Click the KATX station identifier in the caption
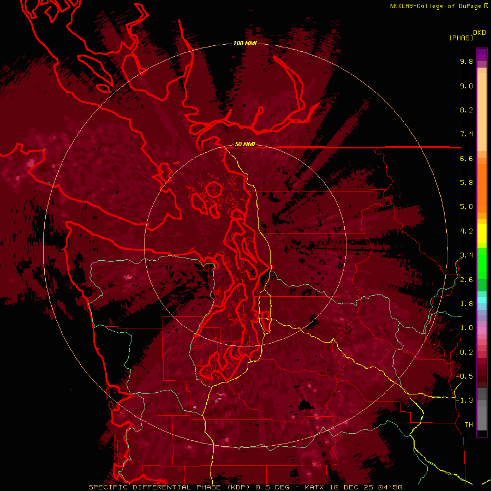Screen dimensions: 491x491 [x=314, y=487]
